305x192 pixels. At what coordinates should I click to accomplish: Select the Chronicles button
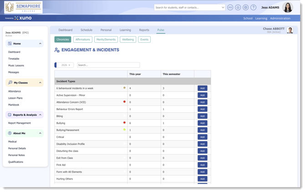point(63,40)
